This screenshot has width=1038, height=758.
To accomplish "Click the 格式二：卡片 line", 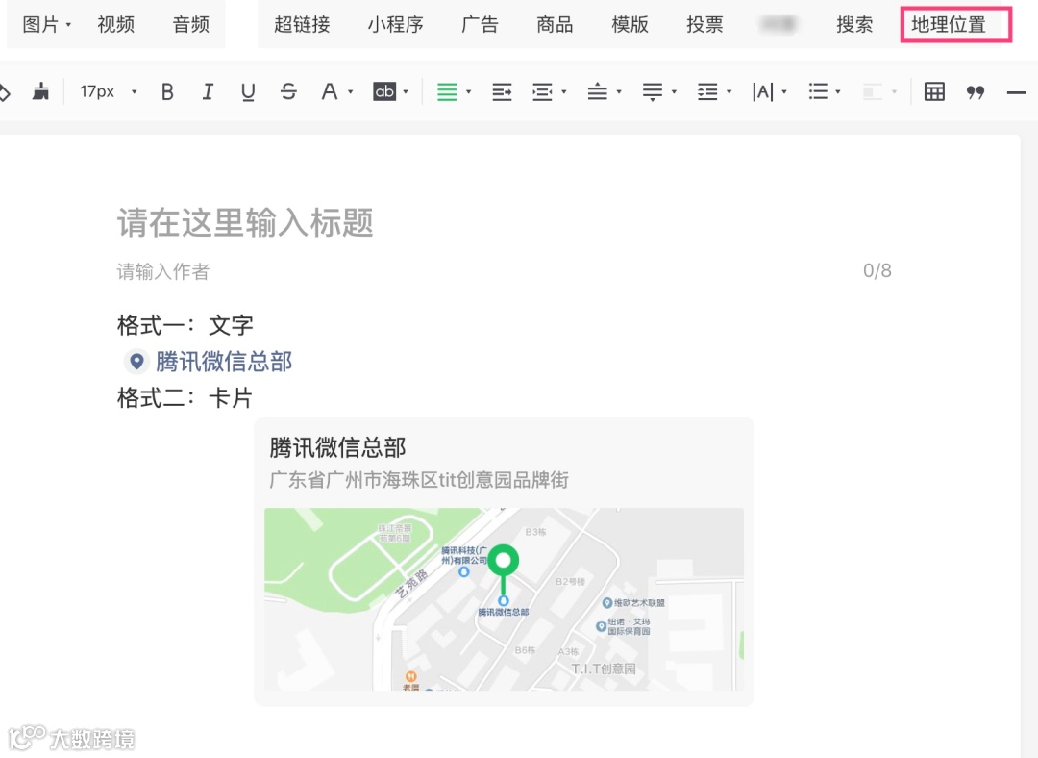I will click(x=185, y=398).
